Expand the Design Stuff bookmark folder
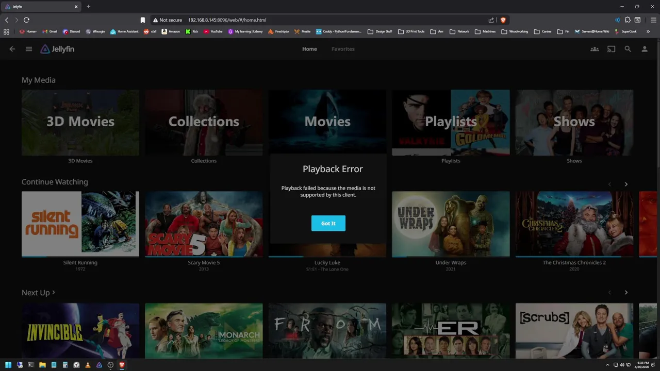660x371 pixels. (379, 31)
